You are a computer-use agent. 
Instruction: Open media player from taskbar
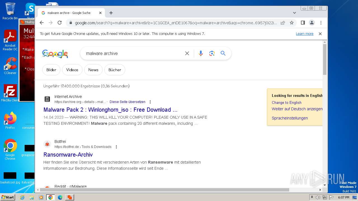coord(41,197)
